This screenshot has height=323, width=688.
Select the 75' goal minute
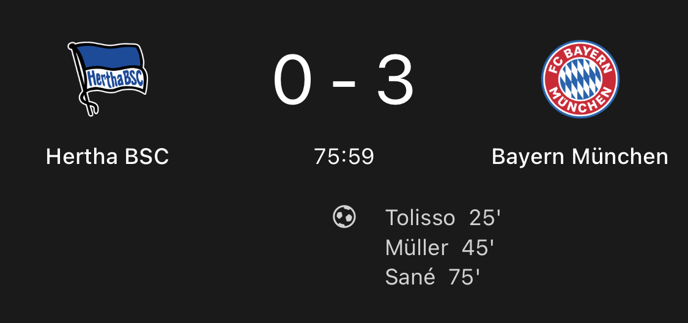464,277
